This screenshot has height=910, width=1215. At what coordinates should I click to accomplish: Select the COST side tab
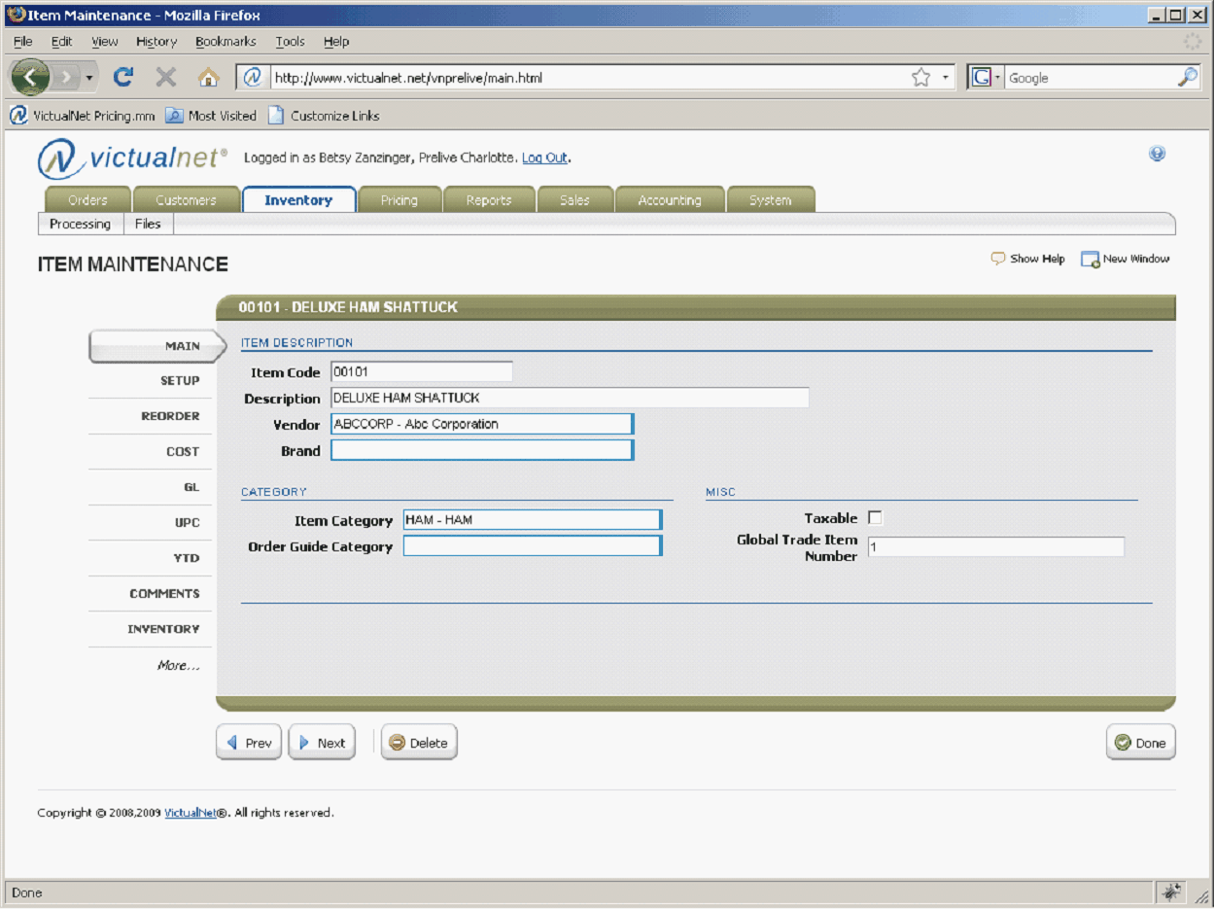tap(151, 452)
